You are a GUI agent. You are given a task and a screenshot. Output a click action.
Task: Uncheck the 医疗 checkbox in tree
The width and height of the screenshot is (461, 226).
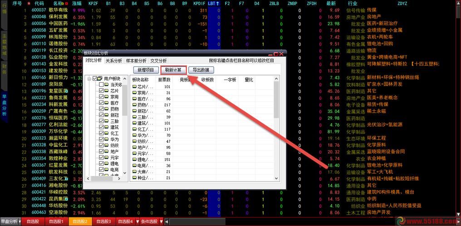101,103
